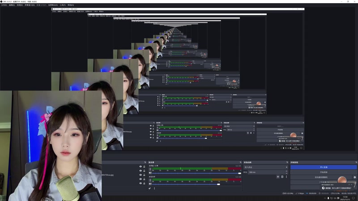The image size is (358, 201).
Task: Undock the sources panel via its header icon
Action: pyautogui.click(x=145, y=162)
